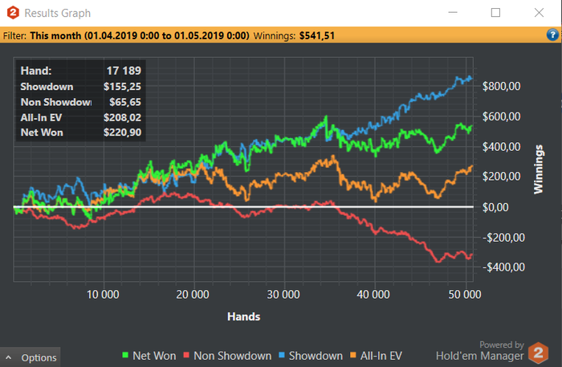Click the $0,00 y-axis label
562x367 pixels.
click(x=495, y=207)
